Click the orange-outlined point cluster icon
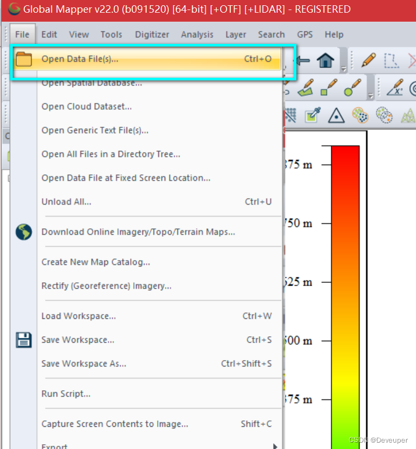 (x=360, y=115)
